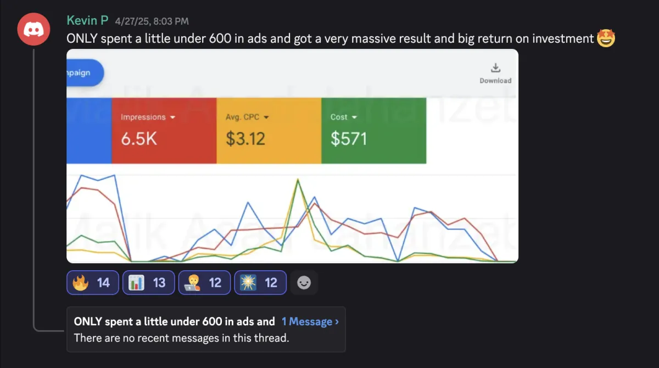Click the star-struck emoji in the message
Viewport: 659px width, 368px height.
click(606, 38)
